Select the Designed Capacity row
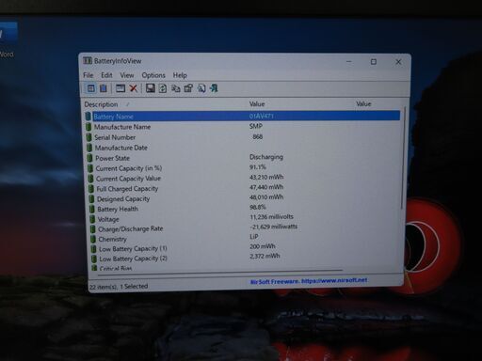 click(x=245, y=198)
